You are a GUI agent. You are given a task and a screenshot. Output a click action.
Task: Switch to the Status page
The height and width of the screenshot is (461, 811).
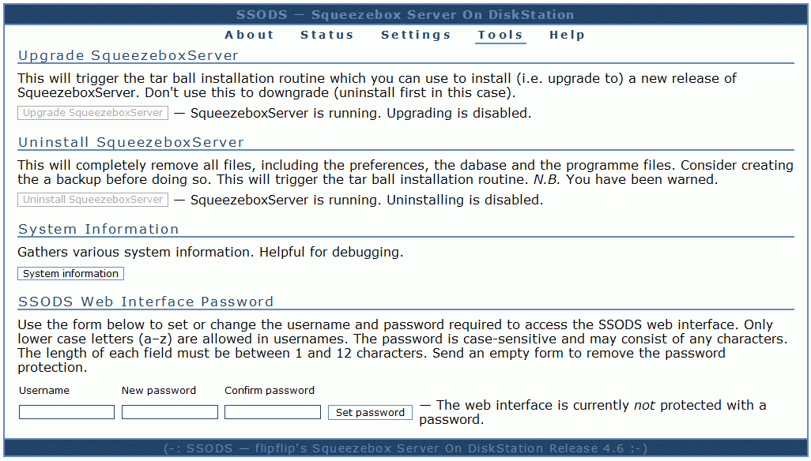(x=326, y=35)
